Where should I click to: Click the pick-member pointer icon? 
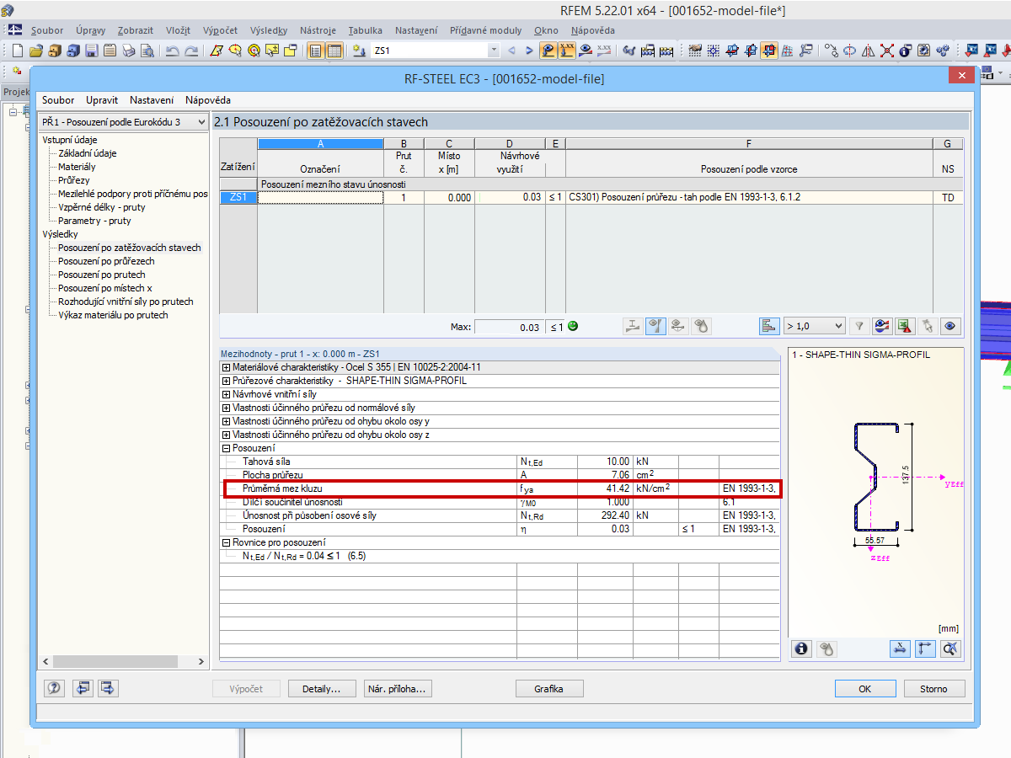tap(928, 326)
